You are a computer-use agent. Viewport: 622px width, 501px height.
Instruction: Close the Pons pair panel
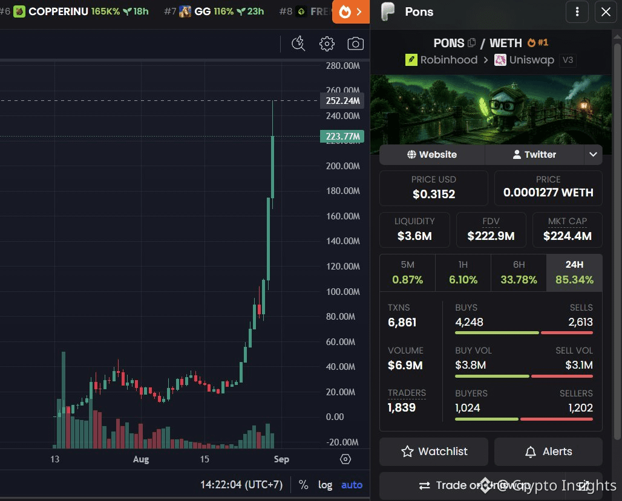606,11
